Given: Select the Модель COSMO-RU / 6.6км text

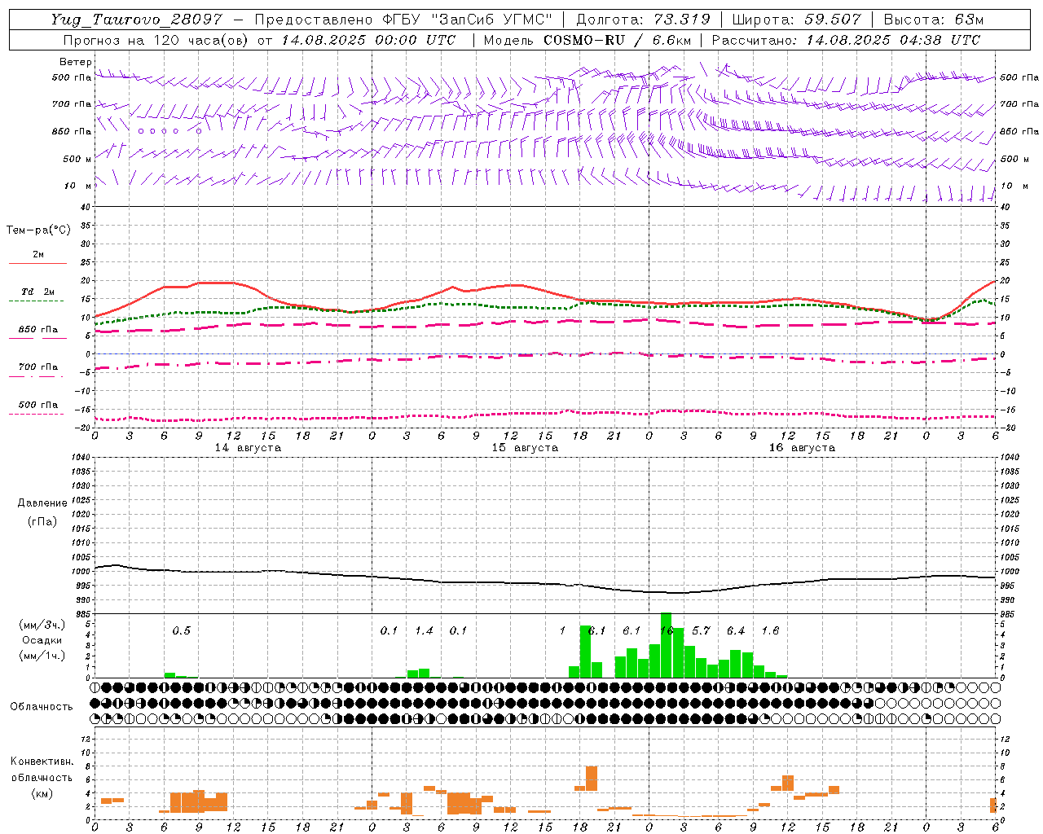Looking at the screenshot, I should click(x=588, y=40).
